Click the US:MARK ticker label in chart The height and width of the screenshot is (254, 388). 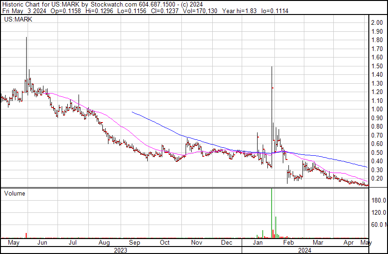(18, 19)
